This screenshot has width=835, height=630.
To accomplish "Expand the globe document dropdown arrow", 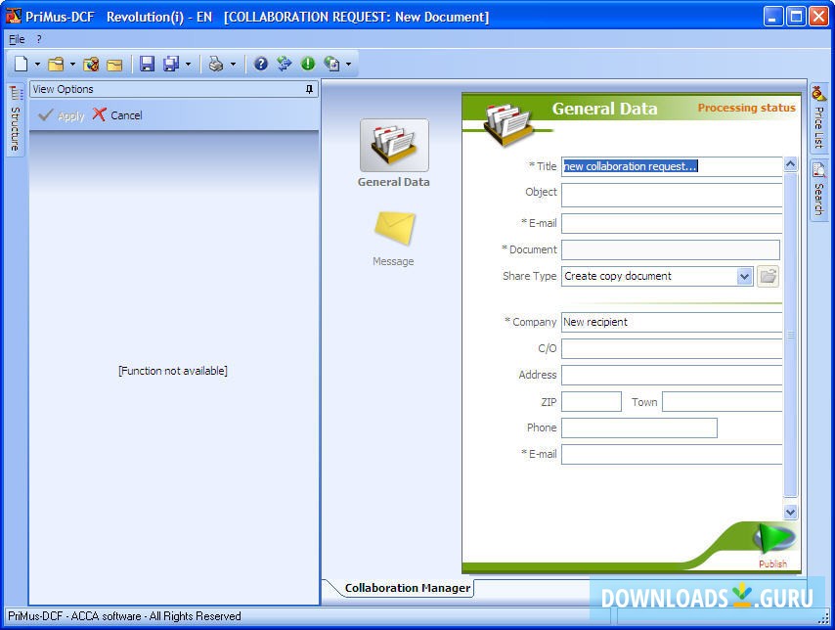I will tap(348, 65).
